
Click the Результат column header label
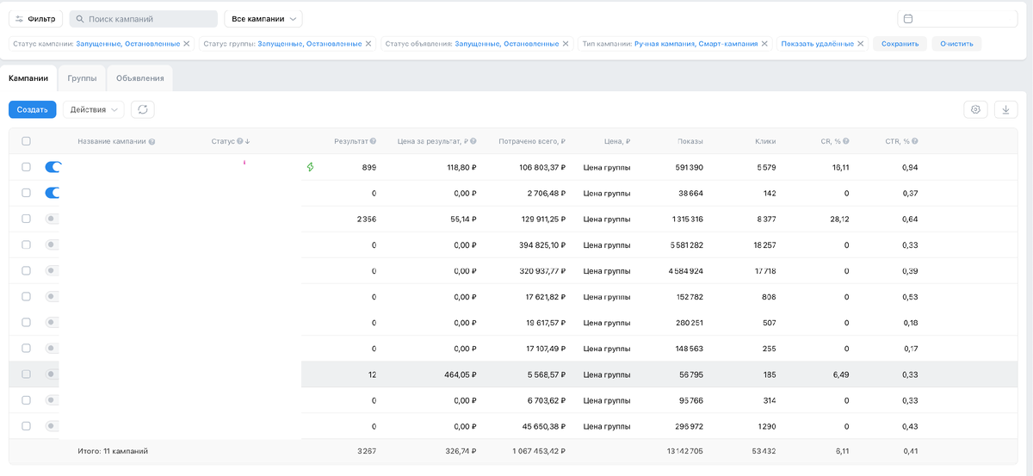[x=350, y=141]
